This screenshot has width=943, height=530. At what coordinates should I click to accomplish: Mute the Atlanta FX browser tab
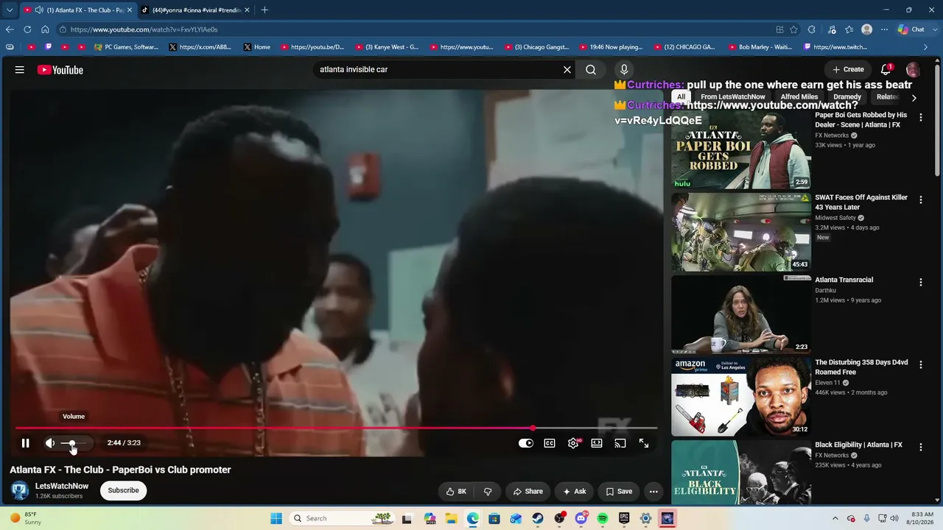(x=39, y=10)
